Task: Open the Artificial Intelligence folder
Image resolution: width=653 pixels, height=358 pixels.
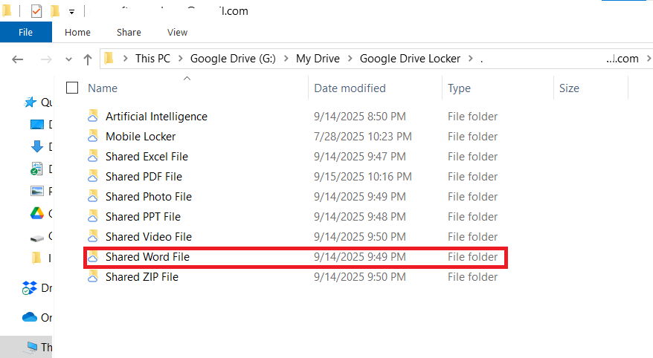Action: 156,117
